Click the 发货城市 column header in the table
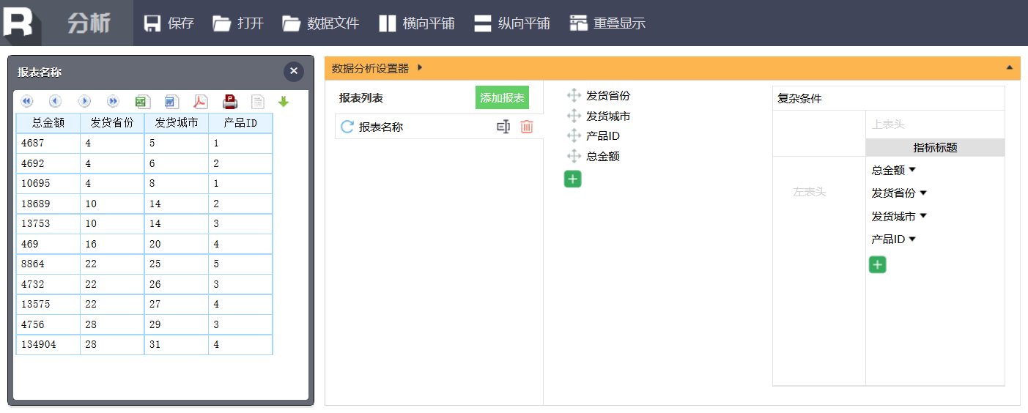1028x413 pixels. point(177,123)
